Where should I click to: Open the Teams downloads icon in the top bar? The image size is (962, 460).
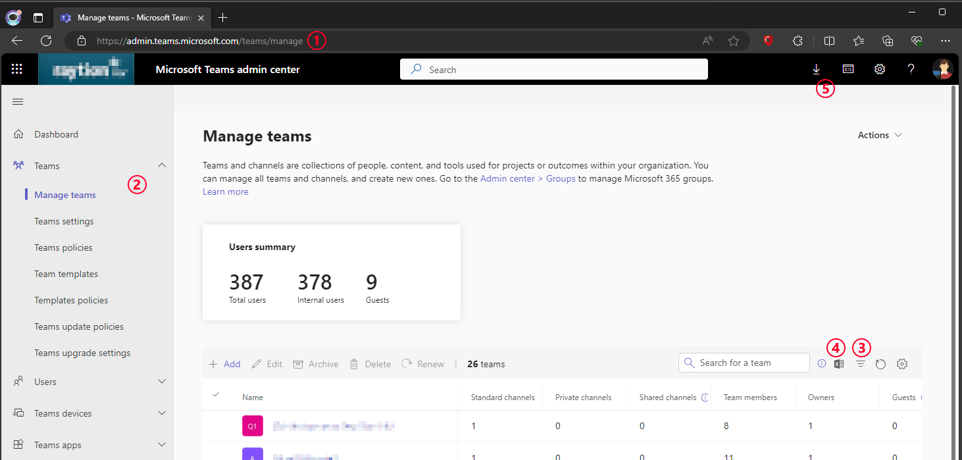point(816,69)
